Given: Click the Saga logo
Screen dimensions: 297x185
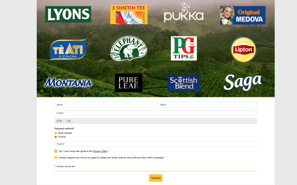Looking at the screenshot, I should (x=243, y=83).
